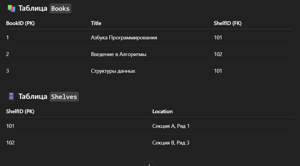Click the stacked books emoji icon
This screenshot has width=300, height=166.
[x=11, y=8]
